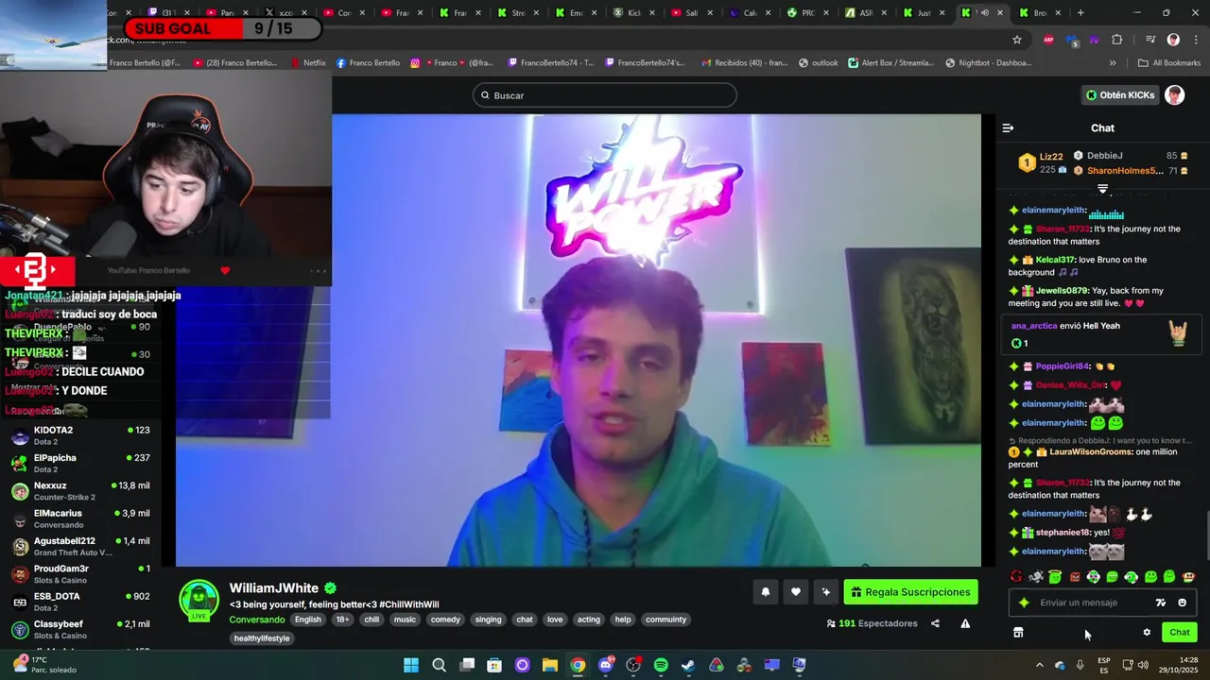1210x680 pixels.
Task: Click the green sparkle icon in message box
Action: [x=1024, y=603]
